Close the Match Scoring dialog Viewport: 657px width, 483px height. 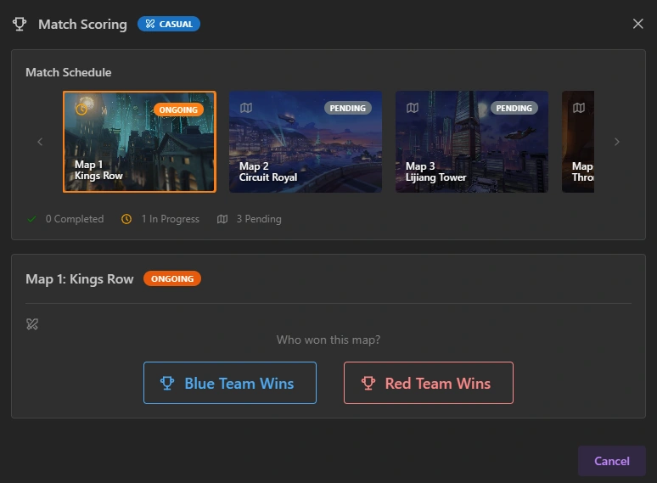[638, 24]
